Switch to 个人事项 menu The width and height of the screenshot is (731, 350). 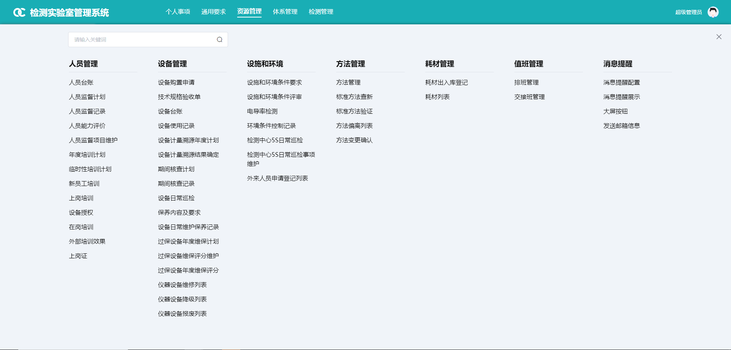point(178,12)
